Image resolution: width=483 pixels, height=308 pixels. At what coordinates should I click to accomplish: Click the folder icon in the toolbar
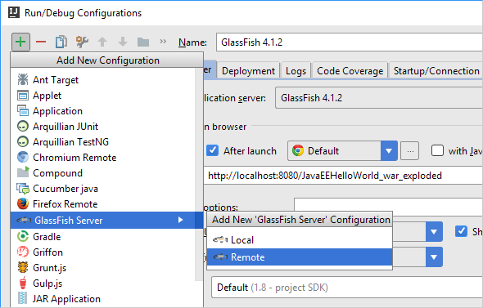coord(143,42)
